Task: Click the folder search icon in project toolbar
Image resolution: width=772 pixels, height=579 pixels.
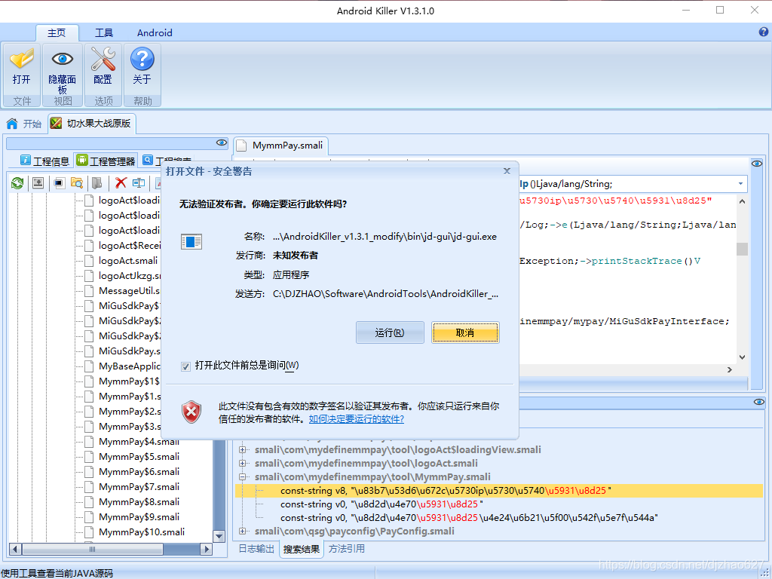Action: [77, 183]
